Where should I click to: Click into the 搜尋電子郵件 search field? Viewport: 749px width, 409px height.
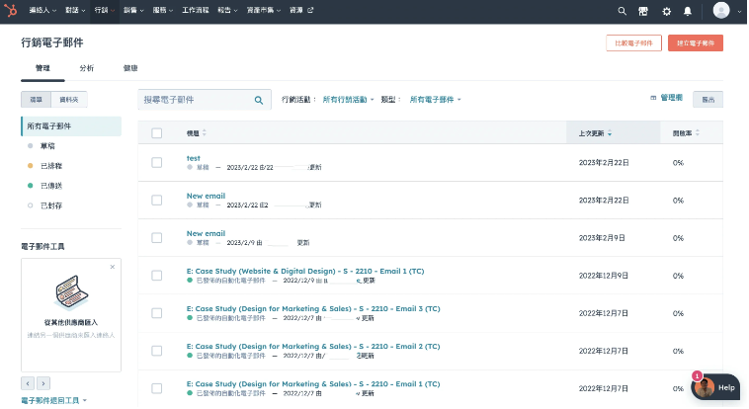[196, 100]
